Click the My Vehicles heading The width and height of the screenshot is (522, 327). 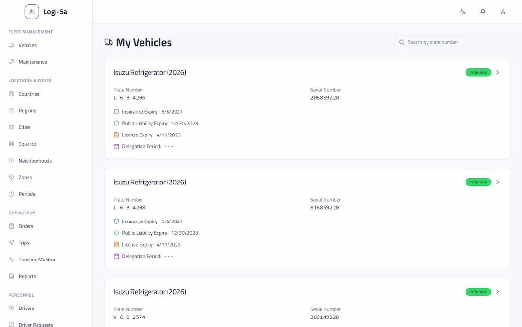144,42
